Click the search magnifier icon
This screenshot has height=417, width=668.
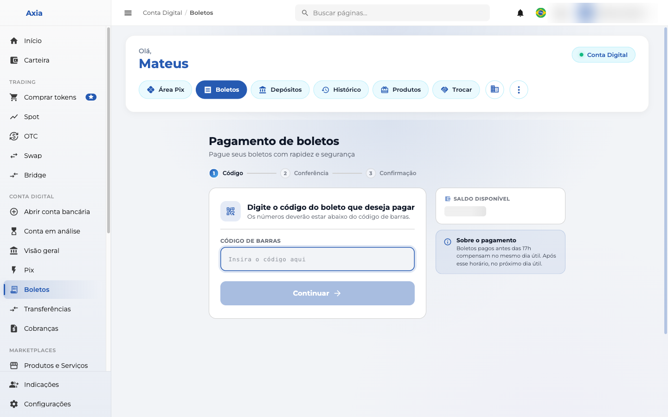point(305,13)
